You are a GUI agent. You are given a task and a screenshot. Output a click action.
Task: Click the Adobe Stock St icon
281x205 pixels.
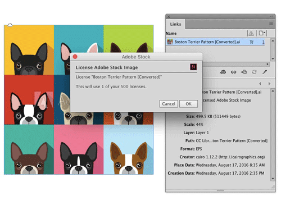coord(193,67)
